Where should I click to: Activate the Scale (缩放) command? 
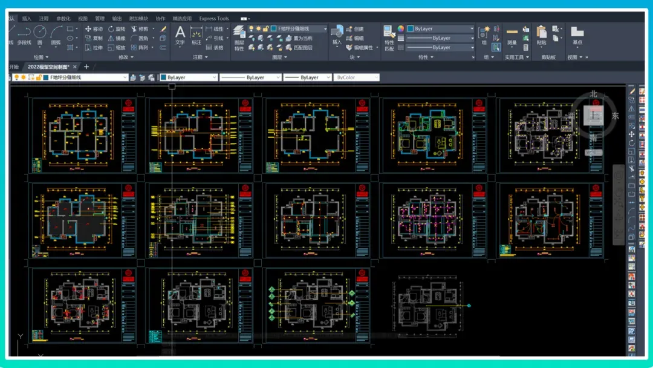coord(117,48)
